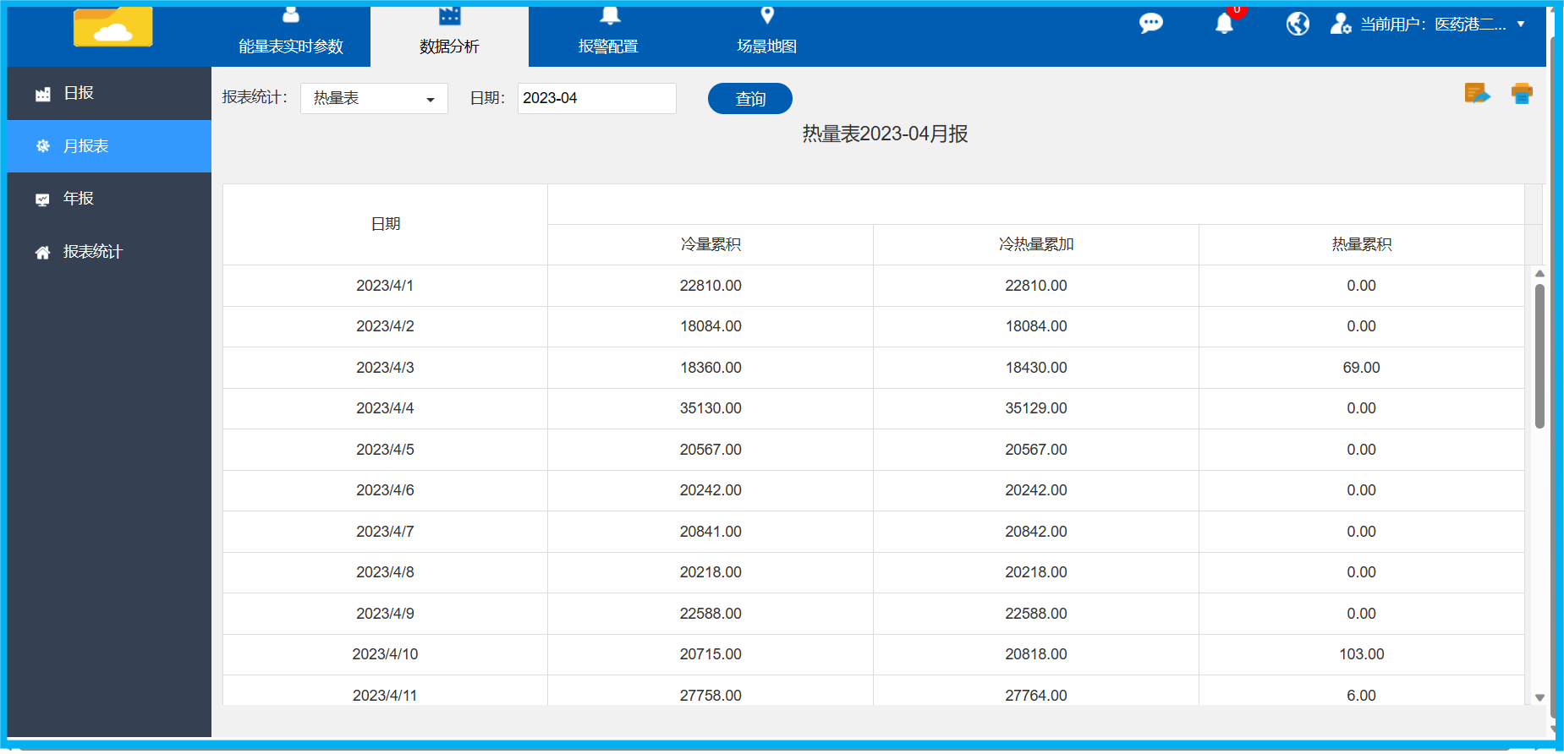Screen dimensions: 1564x754
Task: Click the date cell 2023/4/10
Action: [x=385, y=654]
